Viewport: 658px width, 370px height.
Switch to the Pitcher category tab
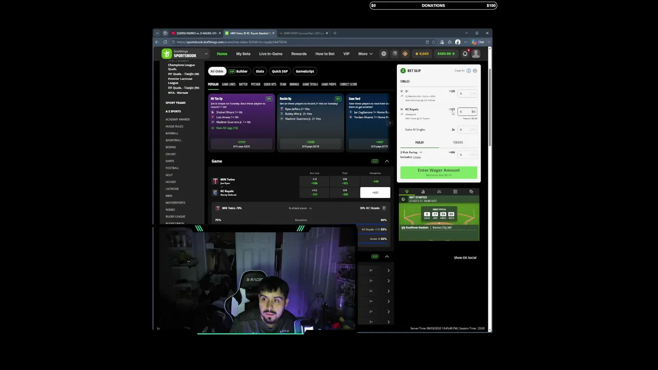point(255,84)
